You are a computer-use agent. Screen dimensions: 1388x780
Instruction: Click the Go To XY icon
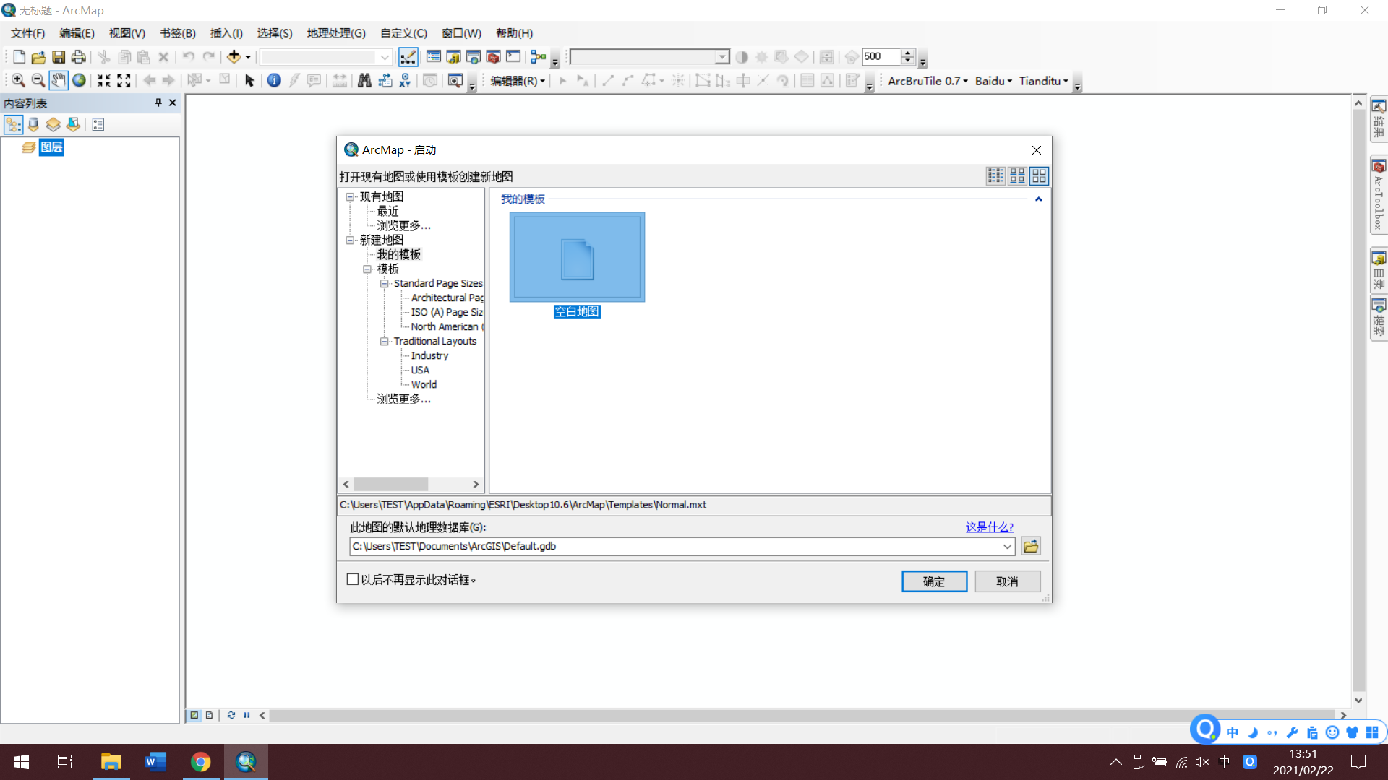[405, 81]
